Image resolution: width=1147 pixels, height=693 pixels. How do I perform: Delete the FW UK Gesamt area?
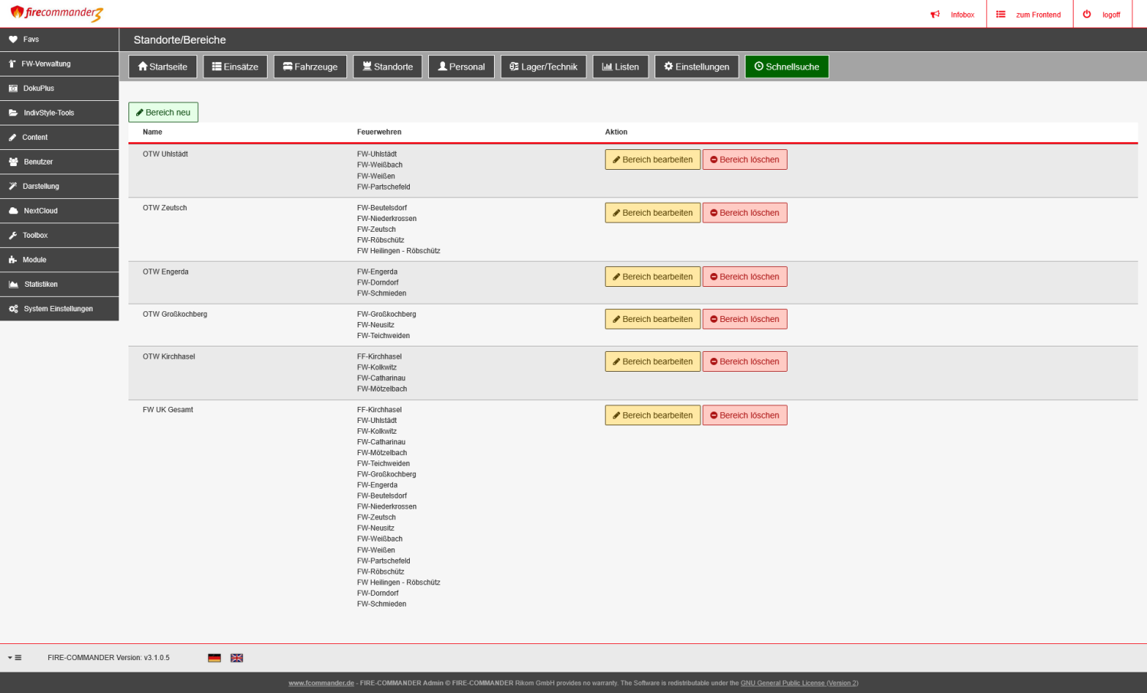pyautogui.click(x=744, y=415)
